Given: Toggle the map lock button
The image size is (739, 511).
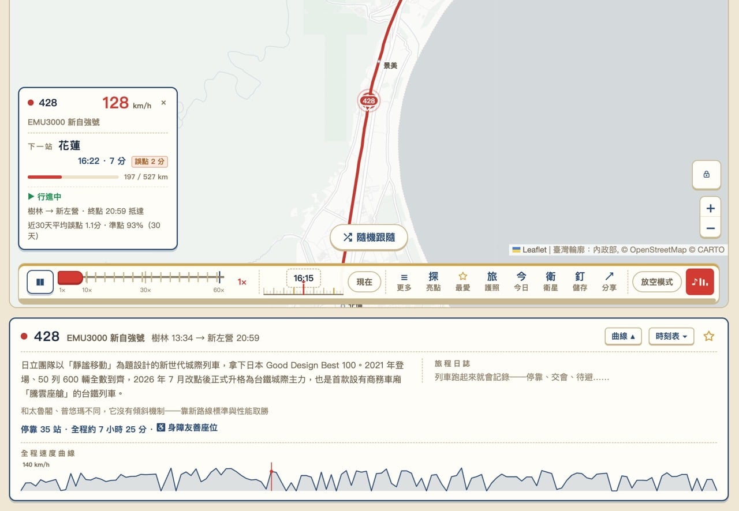Looking at the screenshot, I should (x=707, y=174).
